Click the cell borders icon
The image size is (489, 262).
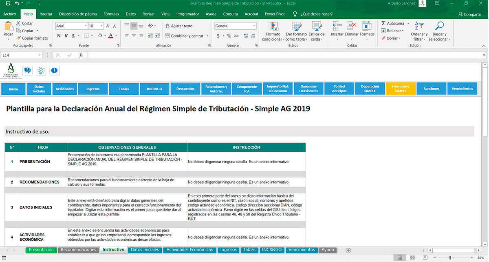pos(86,36)
